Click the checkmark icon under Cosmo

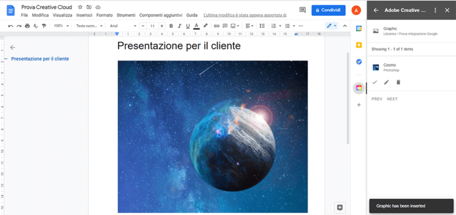click(375, 83)
